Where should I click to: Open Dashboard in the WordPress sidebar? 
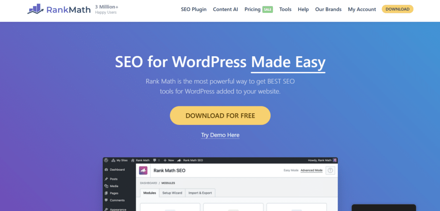pos(115,169)
